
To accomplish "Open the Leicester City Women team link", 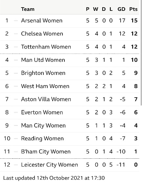I will point(49,165).
